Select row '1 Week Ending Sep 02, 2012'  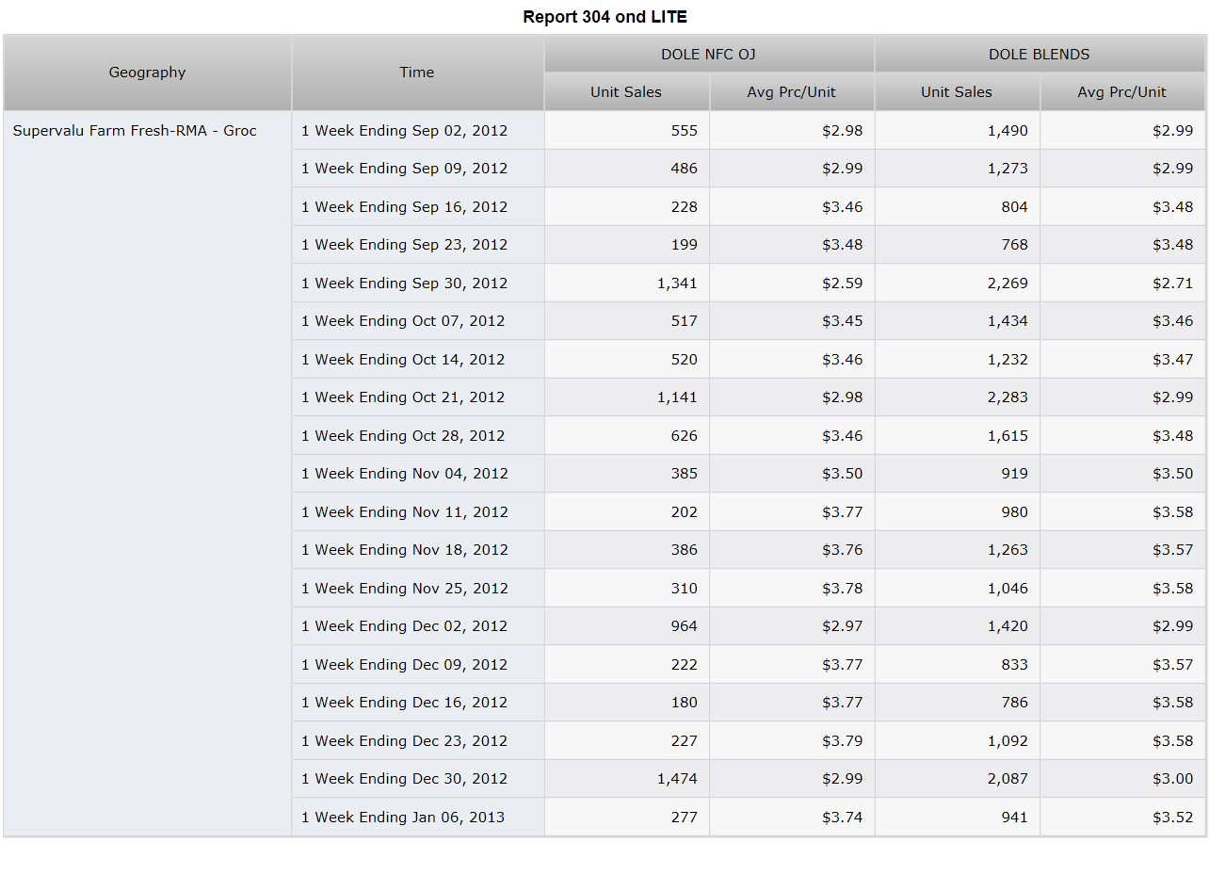(x=417, y=130)
